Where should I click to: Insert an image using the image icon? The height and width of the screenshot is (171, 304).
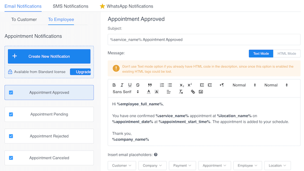(x=201, y=92)
